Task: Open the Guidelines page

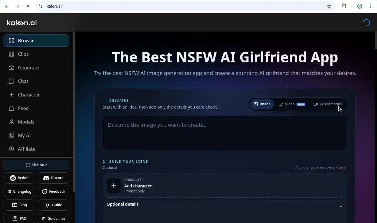Action: (53, 219)
